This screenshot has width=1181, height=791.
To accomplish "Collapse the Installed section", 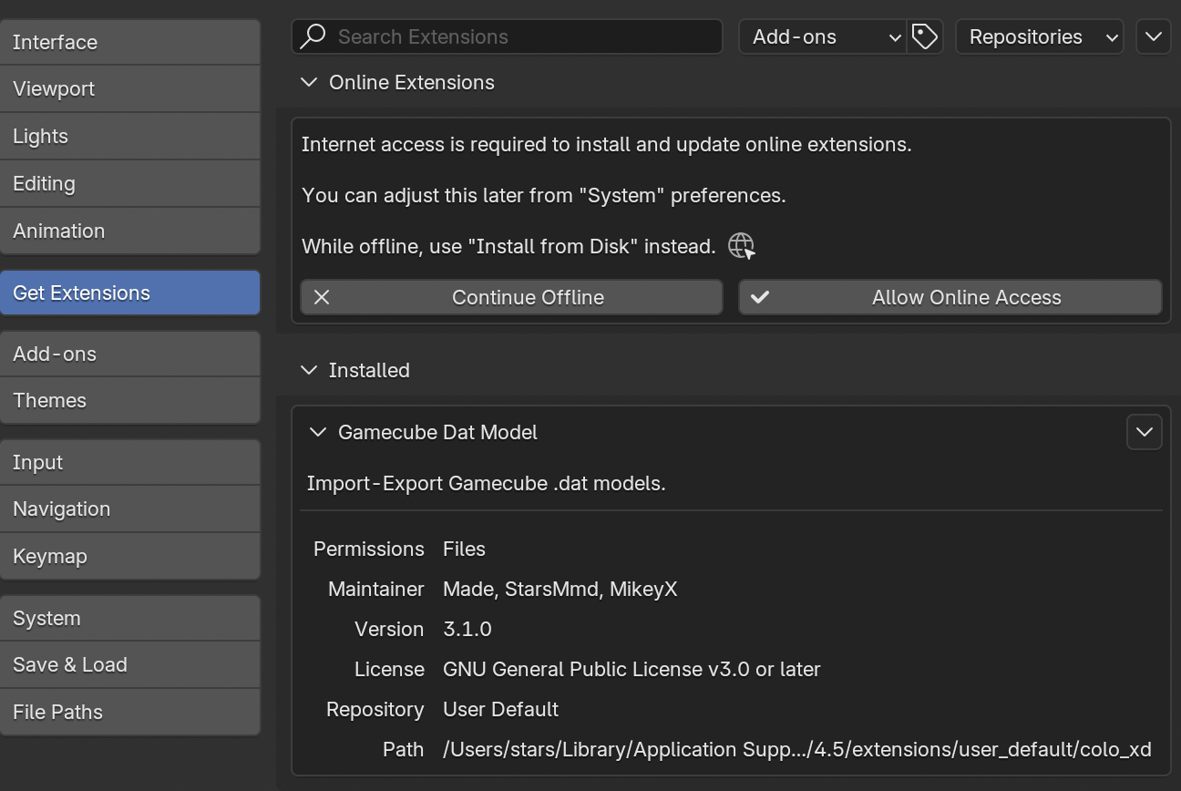I will 310,370.
